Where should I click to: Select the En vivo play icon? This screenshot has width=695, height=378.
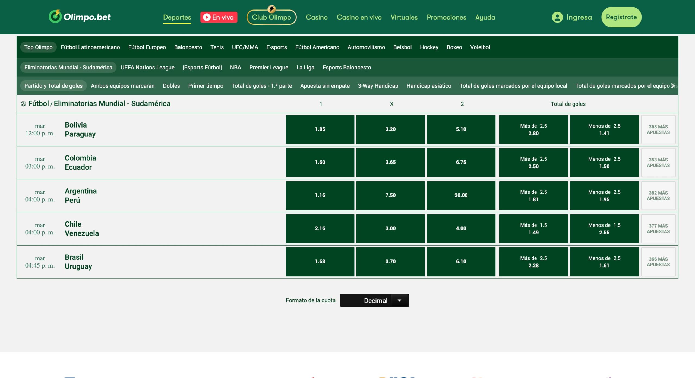pyautogui.click(x=207, y=17)
